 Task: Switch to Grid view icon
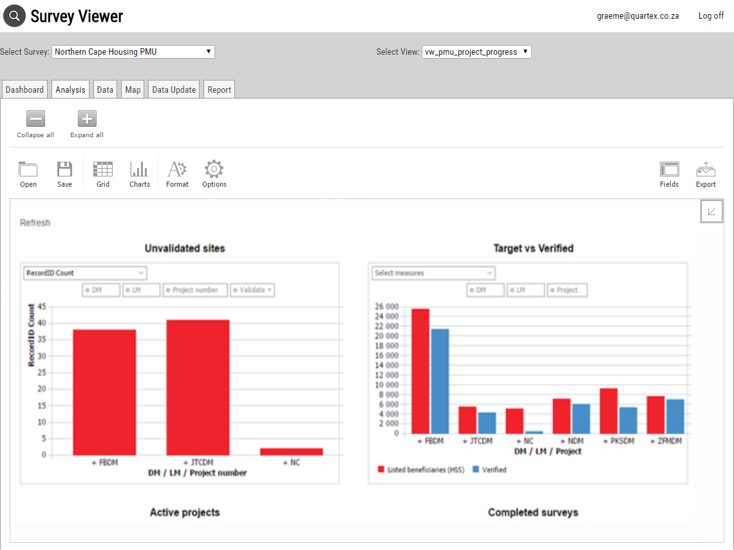[103, 169]
